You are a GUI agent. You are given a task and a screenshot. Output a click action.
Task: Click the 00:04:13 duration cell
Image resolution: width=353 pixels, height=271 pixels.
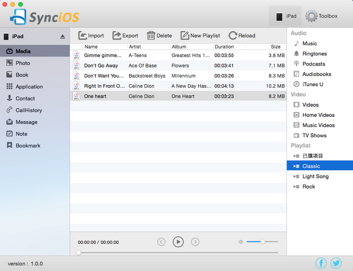[x=224, y=86]
